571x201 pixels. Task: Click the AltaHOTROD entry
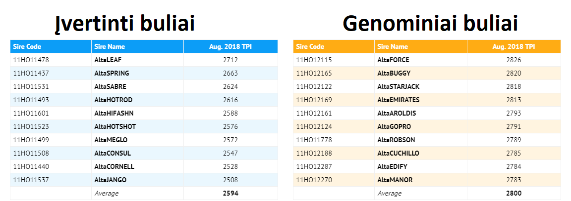pos(113,100)
